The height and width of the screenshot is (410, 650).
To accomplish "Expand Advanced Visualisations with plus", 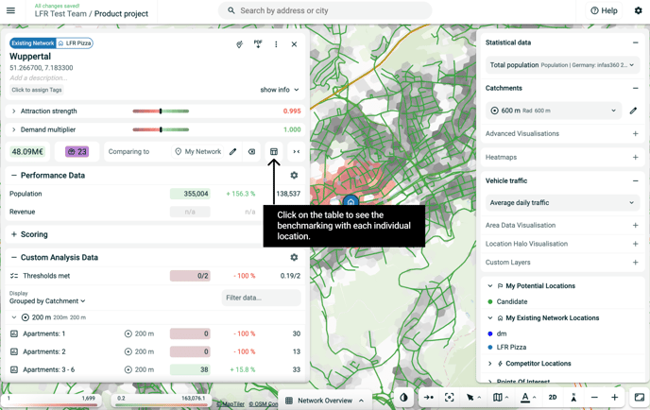I will point(635,133).
